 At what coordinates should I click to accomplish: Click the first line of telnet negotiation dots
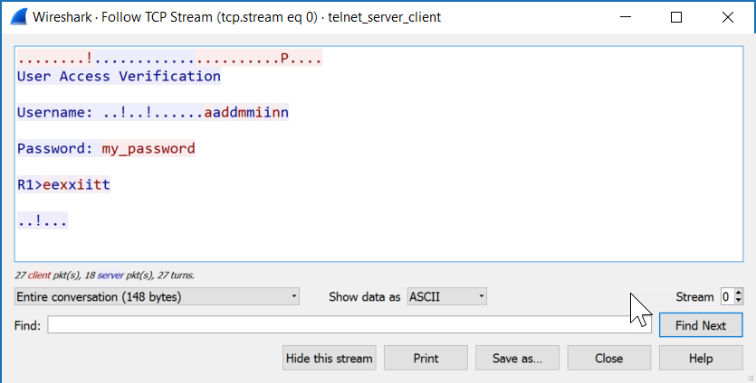[x=169, y=58]
